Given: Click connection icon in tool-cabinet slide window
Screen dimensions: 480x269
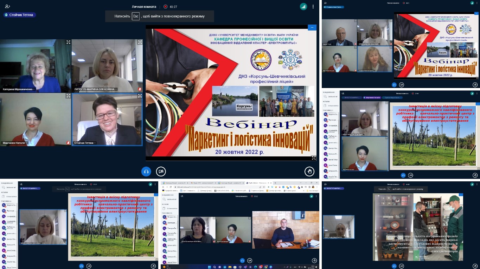Looking at the screenshot, I should coord(472,184).
